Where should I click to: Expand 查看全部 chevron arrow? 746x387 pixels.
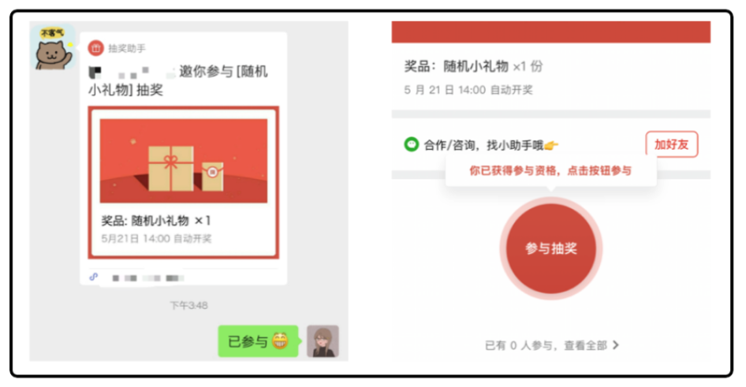[616, 344]
